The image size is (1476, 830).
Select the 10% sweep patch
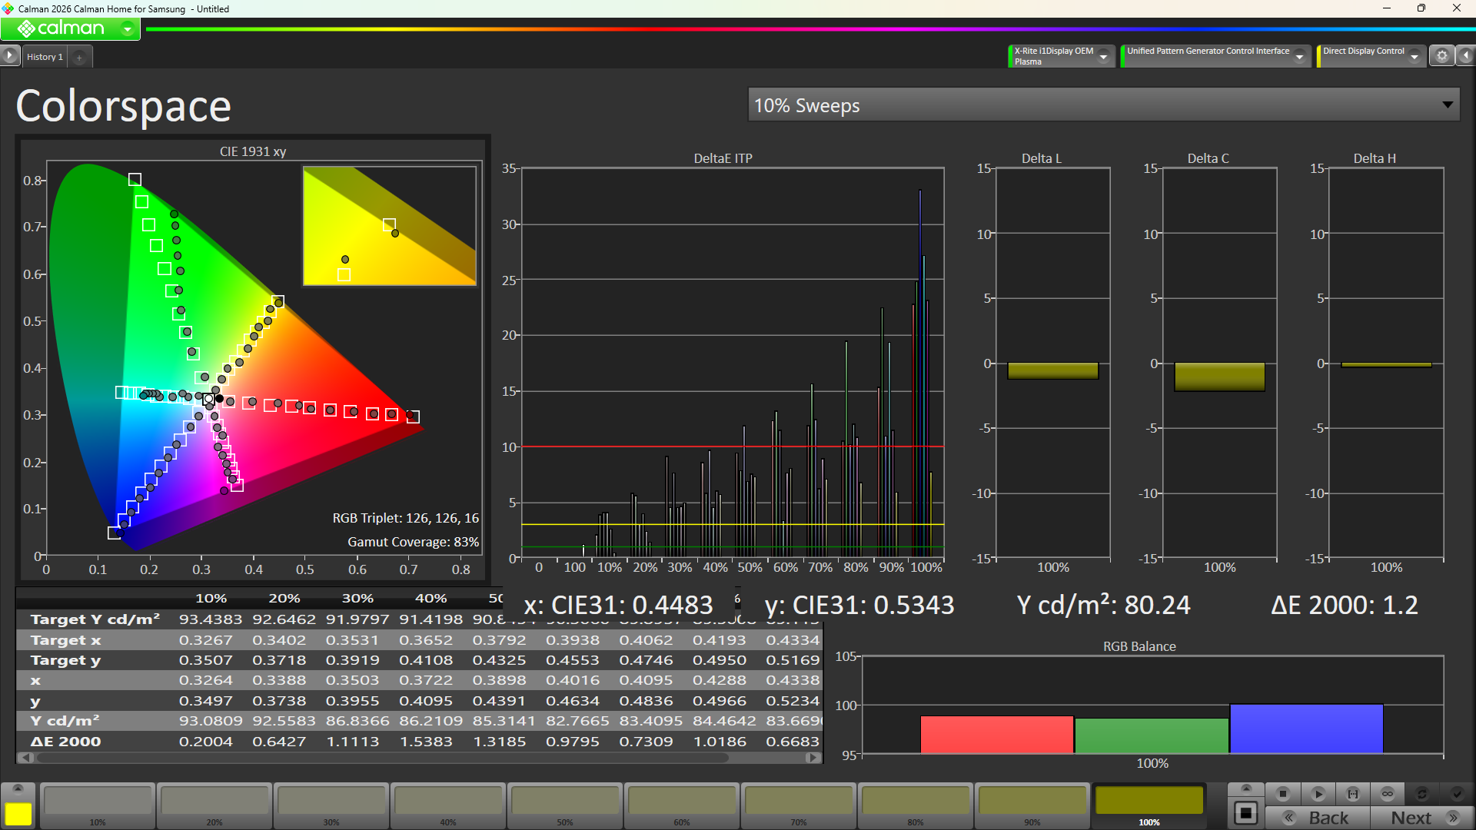98,805
